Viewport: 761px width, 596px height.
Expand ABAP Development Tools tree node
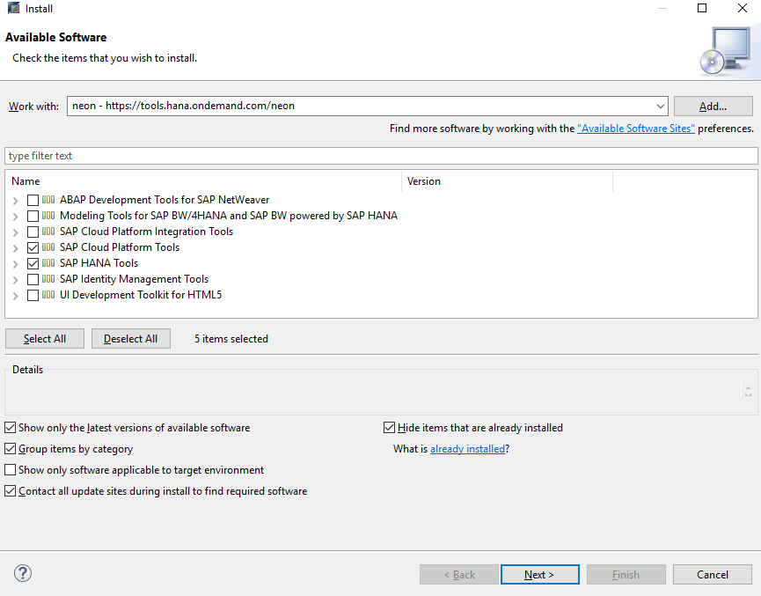pyautogui.click(x=16, y=200)
